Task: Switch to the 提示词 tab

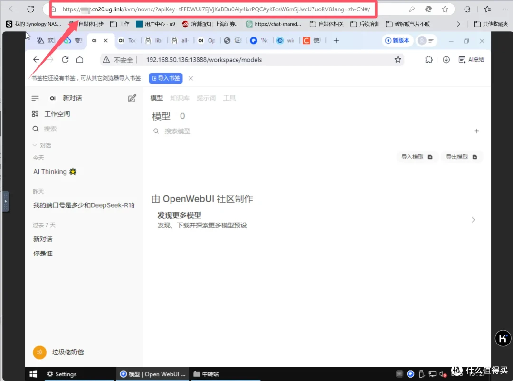Action: coord(206,98)
